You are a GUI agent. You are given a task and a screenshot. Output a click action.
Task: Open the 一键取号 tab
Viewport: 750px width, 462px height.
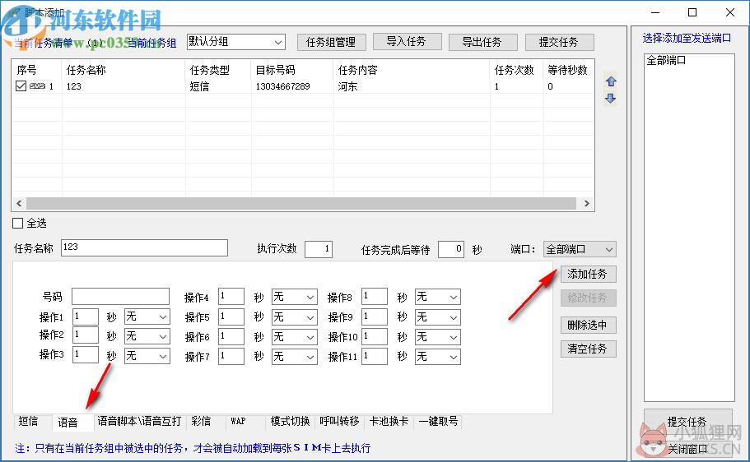[438, 422]
